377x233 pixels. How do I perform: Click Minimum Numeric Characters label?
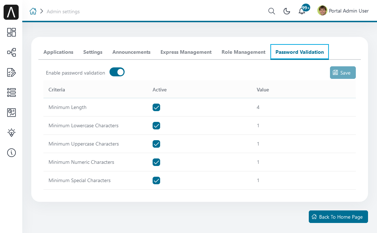[x=81, y=162]
